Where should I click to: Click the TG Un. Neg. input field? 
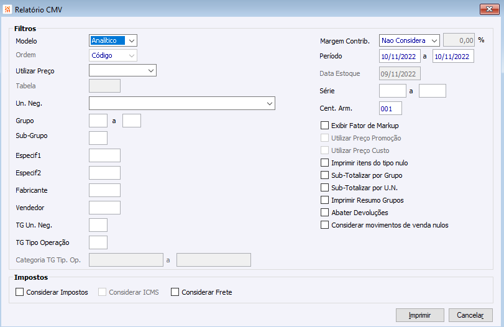coord(98,225)
